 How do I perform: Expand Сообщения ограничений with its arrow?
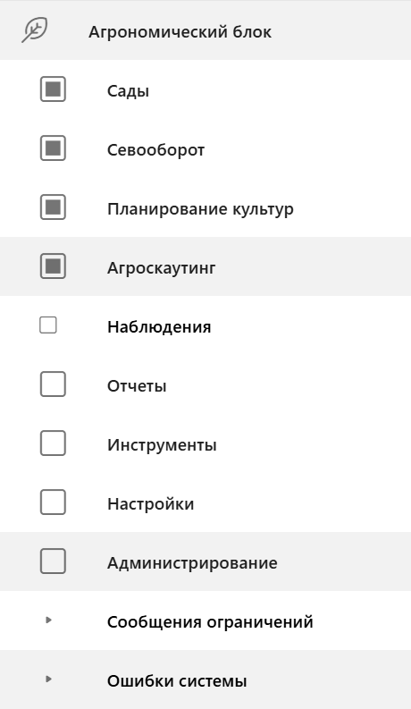click(x=49, y=620)
